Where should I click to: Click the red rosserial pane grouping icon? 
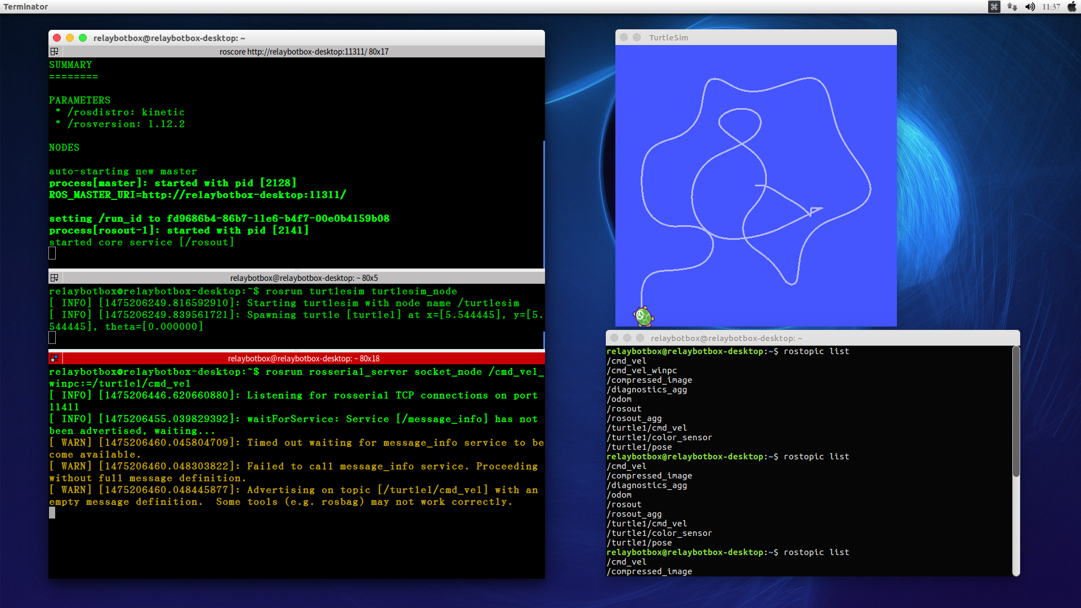click(x=55, y=359)
